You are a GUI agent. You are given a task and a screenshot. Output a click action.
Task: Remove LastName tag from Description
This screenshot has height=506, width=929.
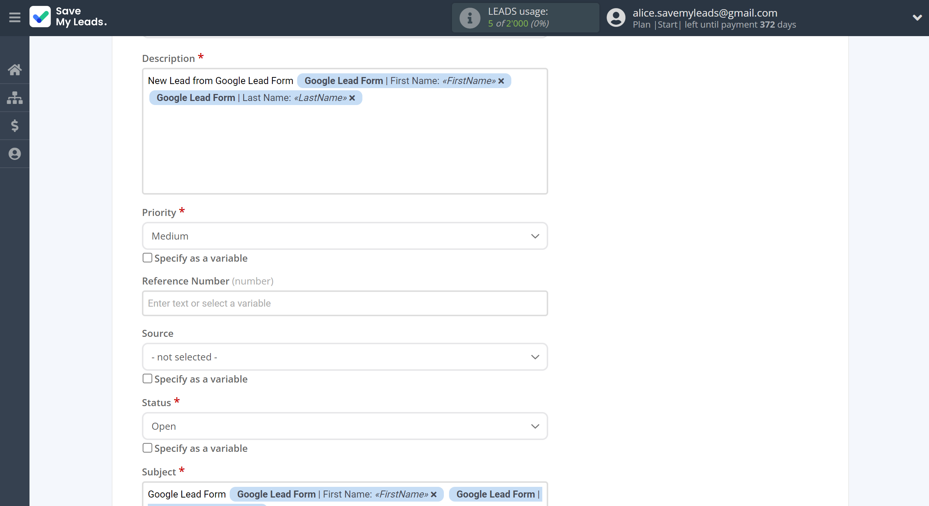352,98
